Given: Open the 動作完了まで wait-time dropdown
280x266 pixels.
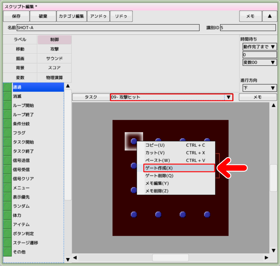Looking at the screenshot, I should pyautogui.click(x=260, y=47).
